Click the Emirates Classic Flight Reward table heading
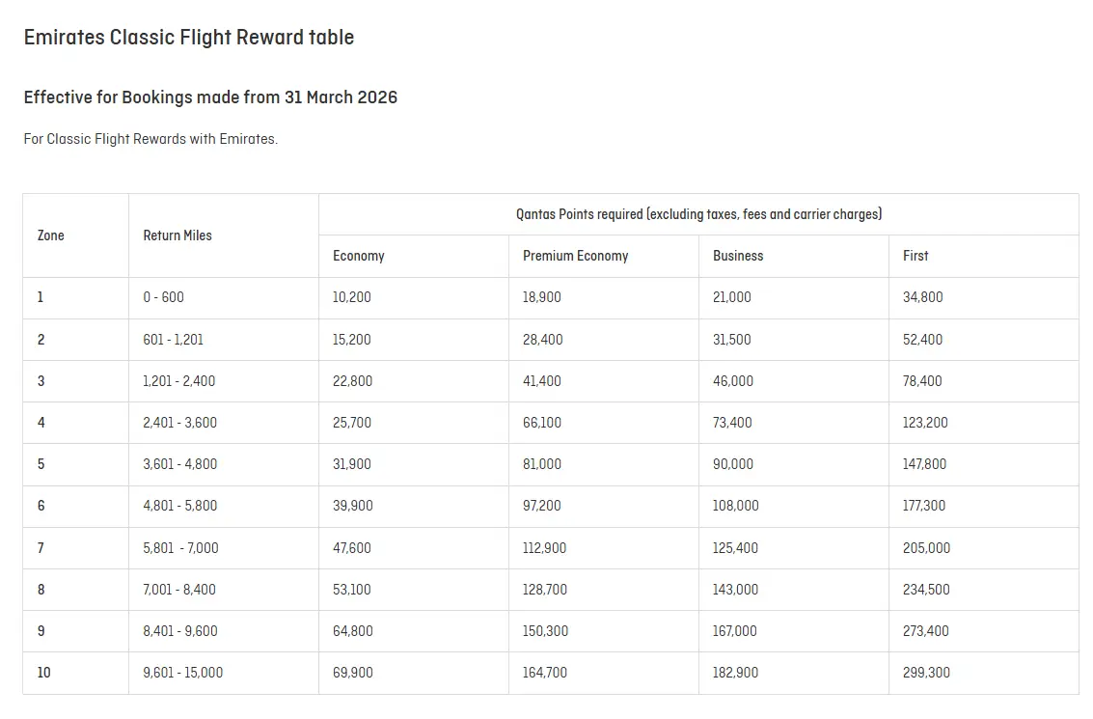The width and height of the screenshot is (1093, 719). tap(189, 38)
